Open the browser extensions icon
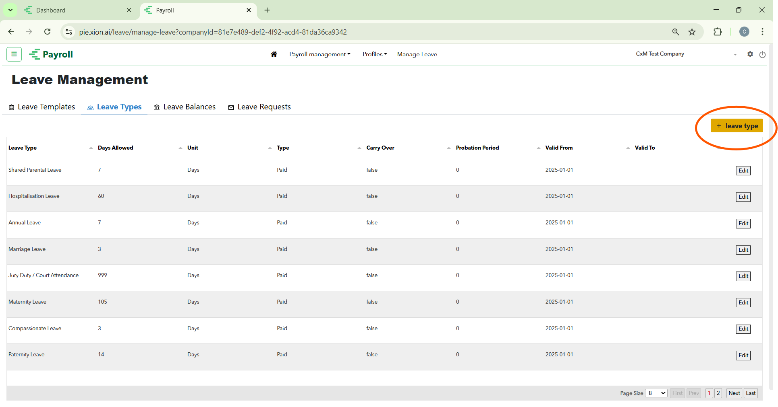This screenshot has width=778, height=407. (x=718, y=32)
